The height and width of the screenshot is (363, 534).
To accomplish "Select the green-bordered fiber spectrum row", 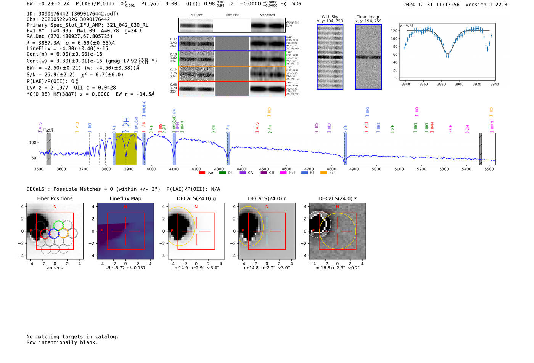I will [232, 59].
